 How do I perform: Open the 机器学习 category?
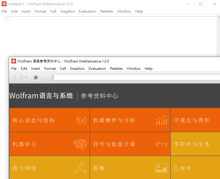(x=49, y=144)
